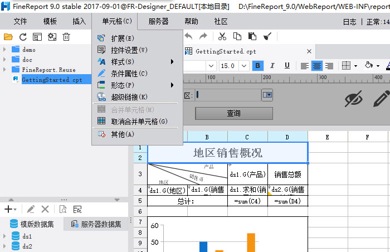Open the 社区 menu
Screen dimensions: 390x252
coord(221,21)
